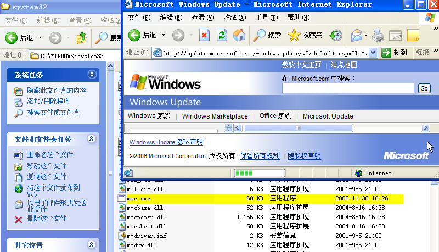
Task: Open the 收藏(A) menu in Internet Explorer
Action: tap(235, 18)
